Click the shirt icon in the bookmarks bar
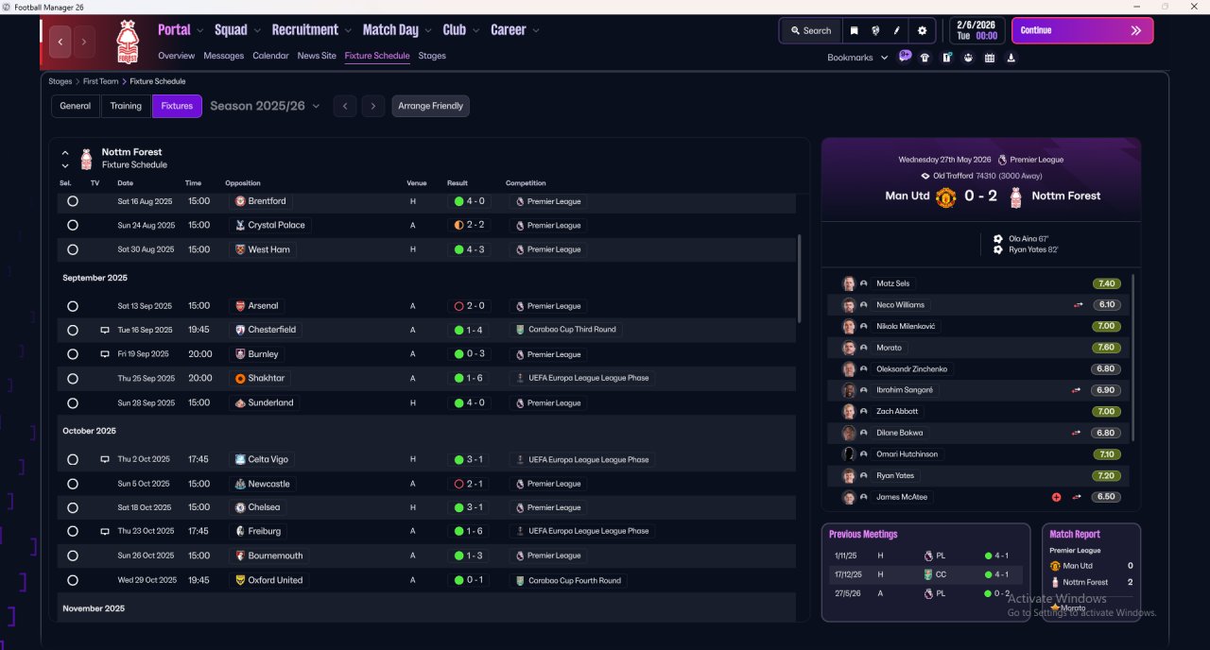 [x=925, y=58]
